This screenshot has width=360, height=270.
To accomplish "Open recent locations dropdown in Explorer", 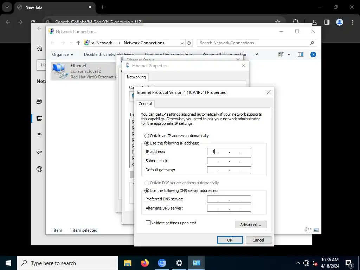I will 71,43.
